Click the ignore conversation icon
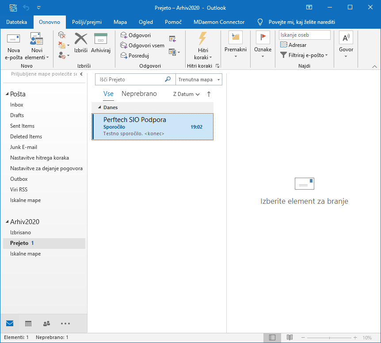The height and width of the screenshot is (343, 381). click(x=62, y=35)
